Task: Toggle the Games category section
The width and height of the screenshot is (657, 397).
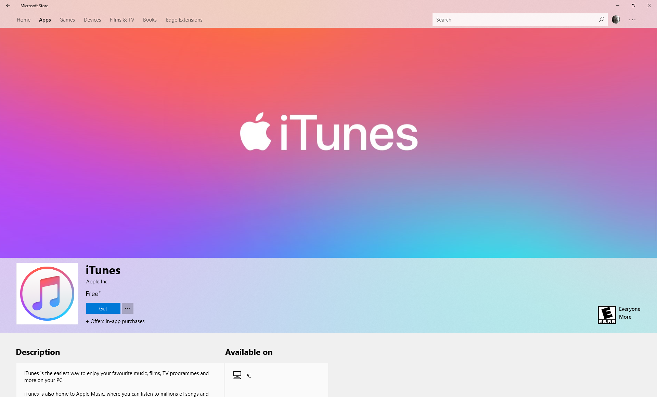Action: click(67, 20)
